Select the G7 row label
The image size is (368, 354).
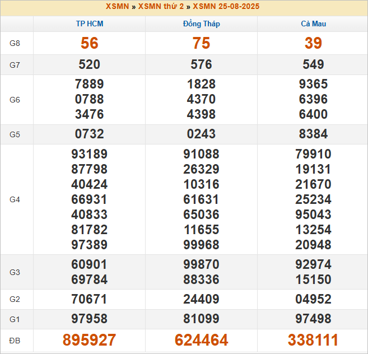(15, 65)
